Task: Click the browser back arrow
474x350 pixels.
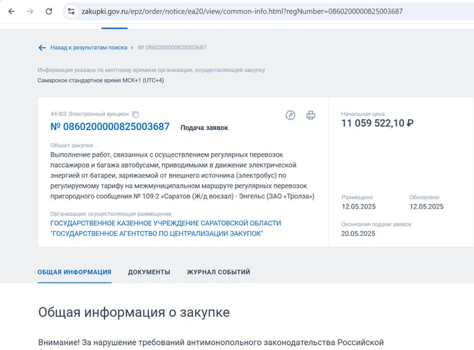Action: (12, 12)
